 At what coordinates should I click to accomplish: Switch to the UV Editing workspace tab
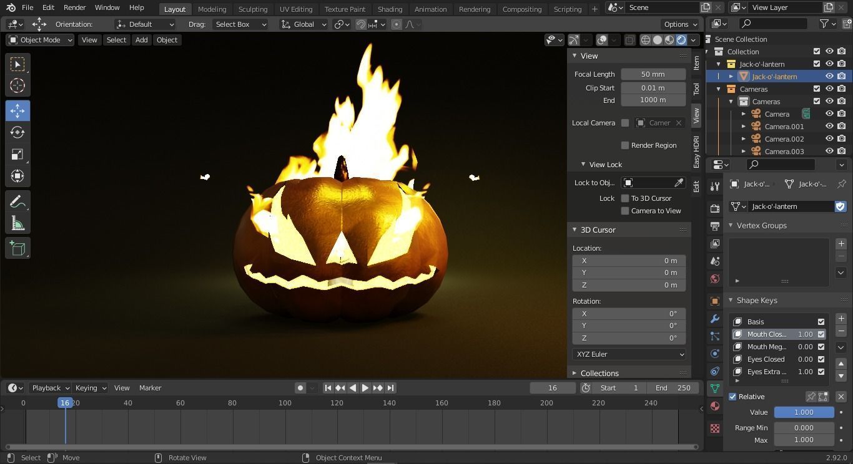pyautogui.click(x=296, y=9)
